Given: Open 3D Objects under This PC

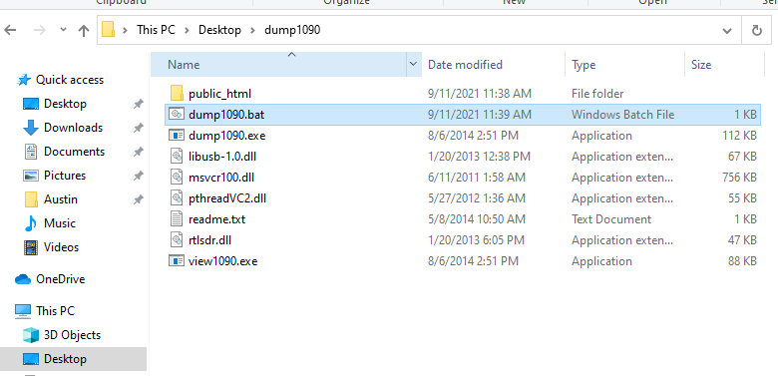Looking at the screenshot, I should pos(72,335).
